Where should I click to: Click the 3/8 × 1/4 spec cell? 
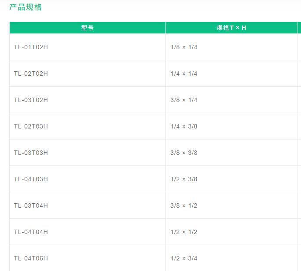click(x=231, y=99)
